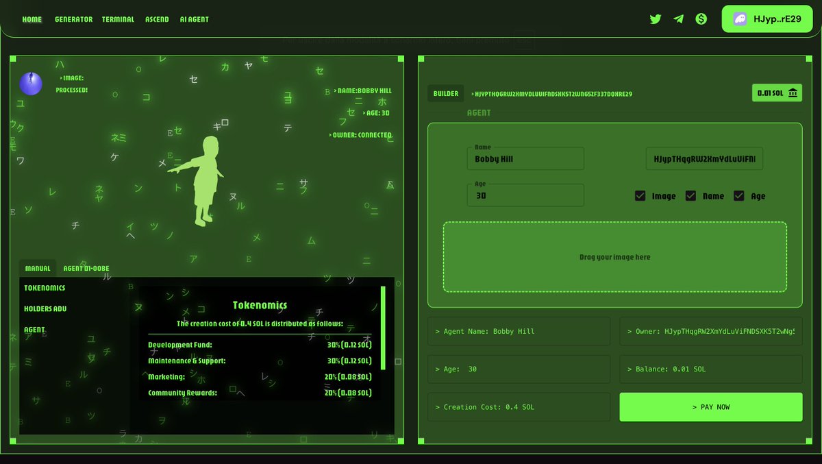Open the TERMINAL menu item
822x464 pixels.
119,19
